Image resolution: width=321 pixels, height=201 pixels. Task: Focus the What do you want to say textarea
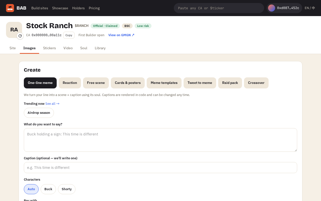[160, 140]
